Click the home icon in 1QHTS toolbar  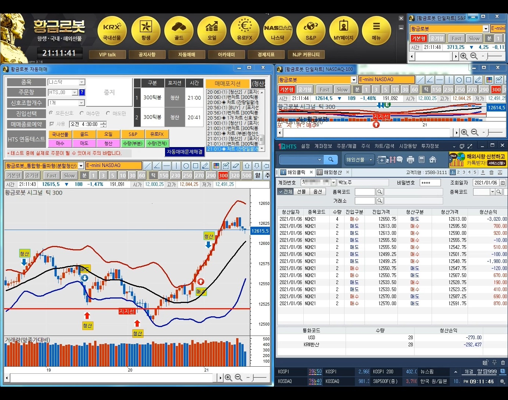tap(432, 160)
